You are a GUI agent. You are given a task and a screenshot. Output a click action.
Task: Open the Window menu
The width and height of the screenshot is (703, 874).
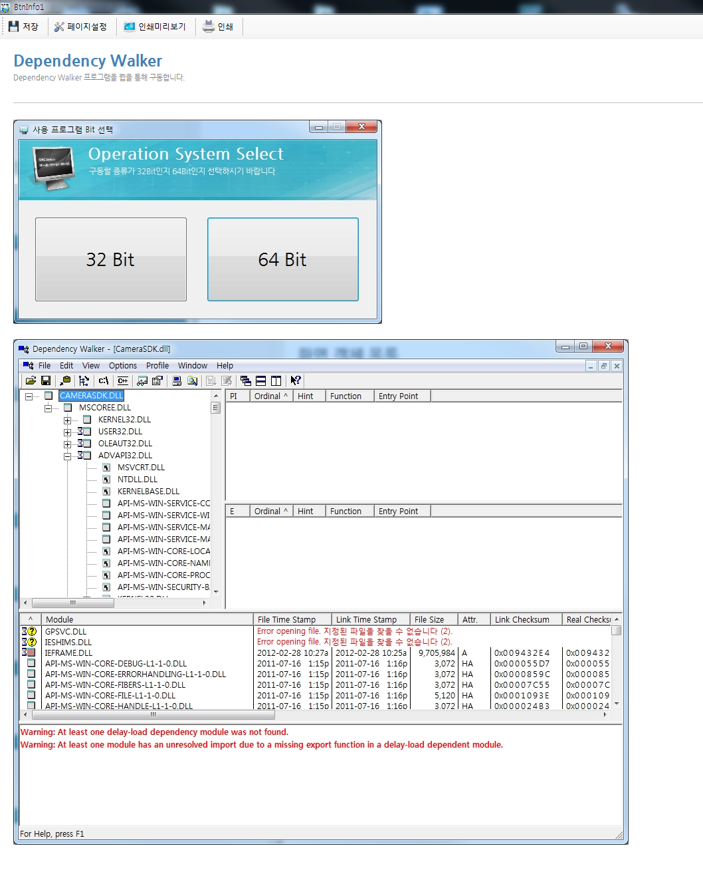pyautogui.click(x=193, y=365)
